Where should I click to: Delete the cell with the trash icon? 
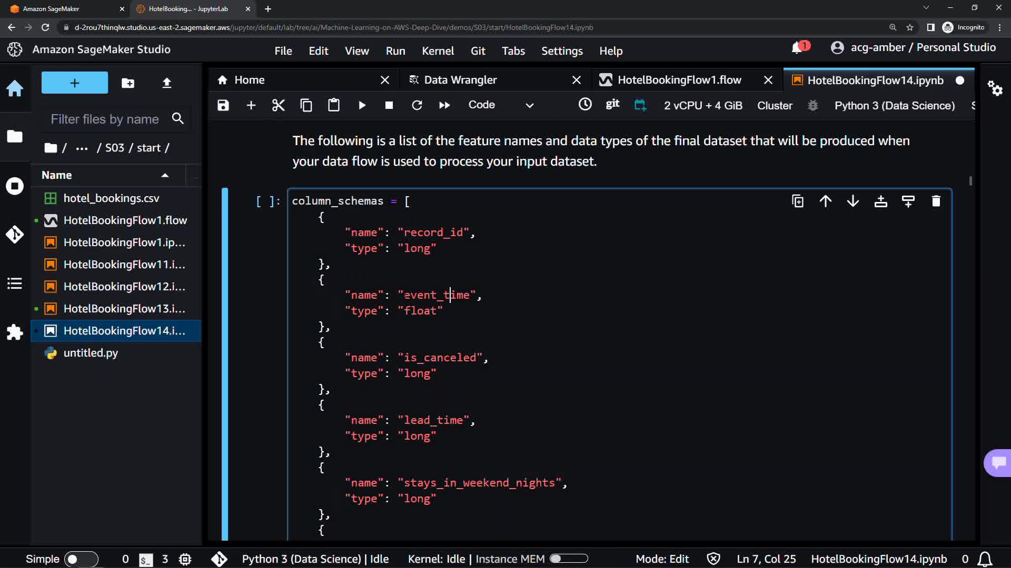pos(936,201)
